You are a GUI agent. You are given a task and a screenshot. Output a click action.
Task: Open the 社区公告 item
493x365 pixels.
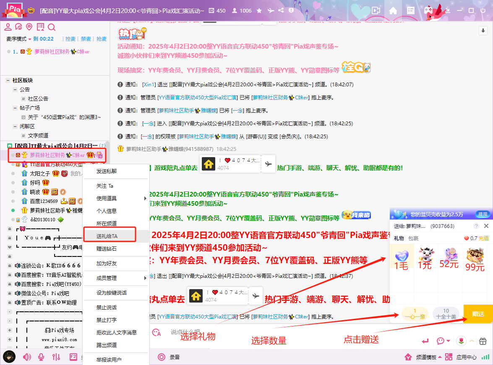pyautogui.click(x=38, y=98)
